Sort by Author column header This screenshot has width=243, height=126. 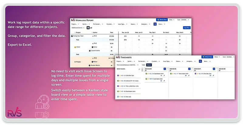[x=94, y=32]
